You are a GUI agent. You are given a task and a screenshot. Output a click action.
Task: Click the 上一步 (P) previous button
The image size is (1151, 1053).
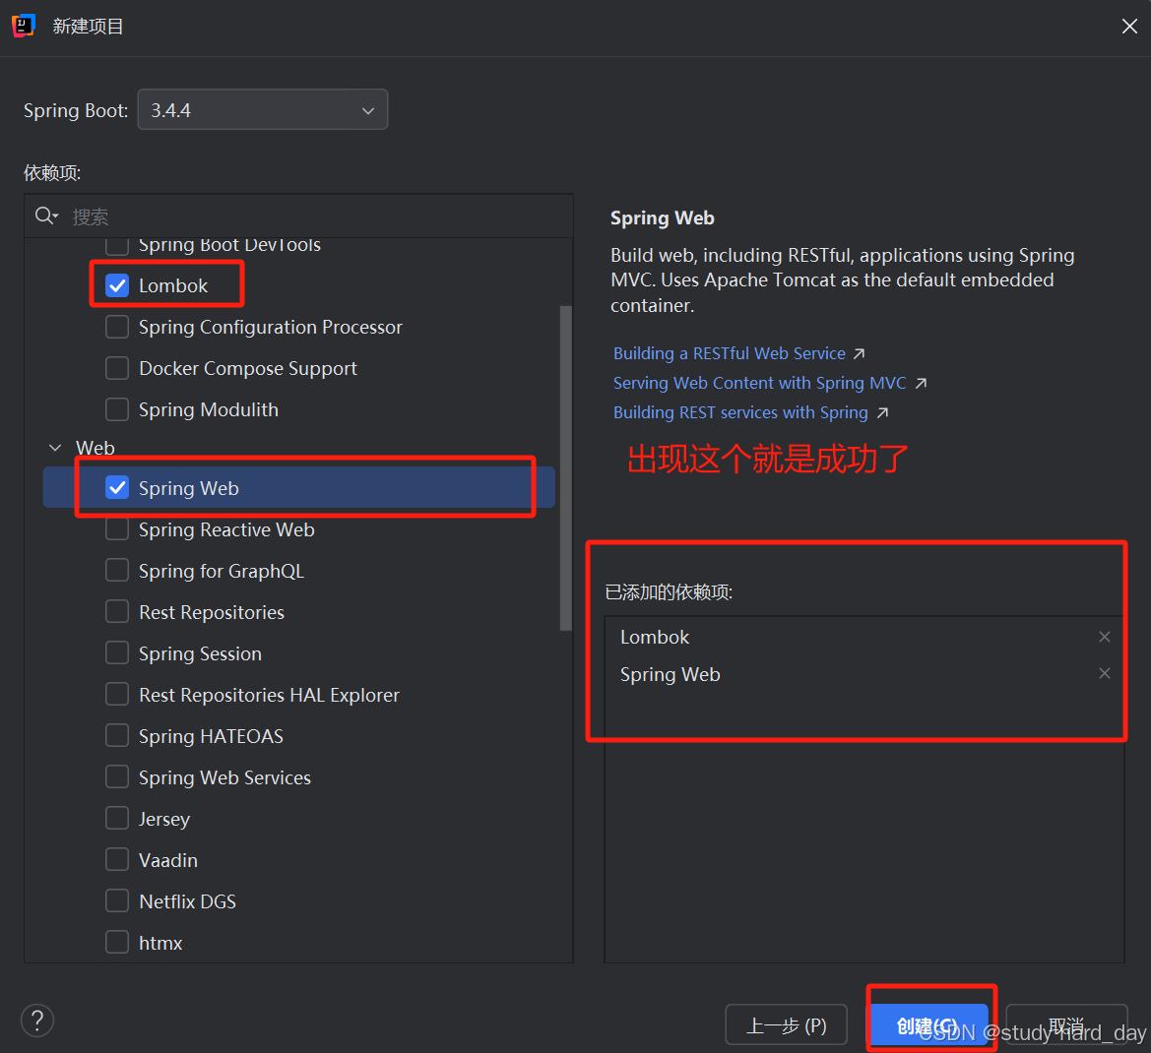(x=786, y=1024)
